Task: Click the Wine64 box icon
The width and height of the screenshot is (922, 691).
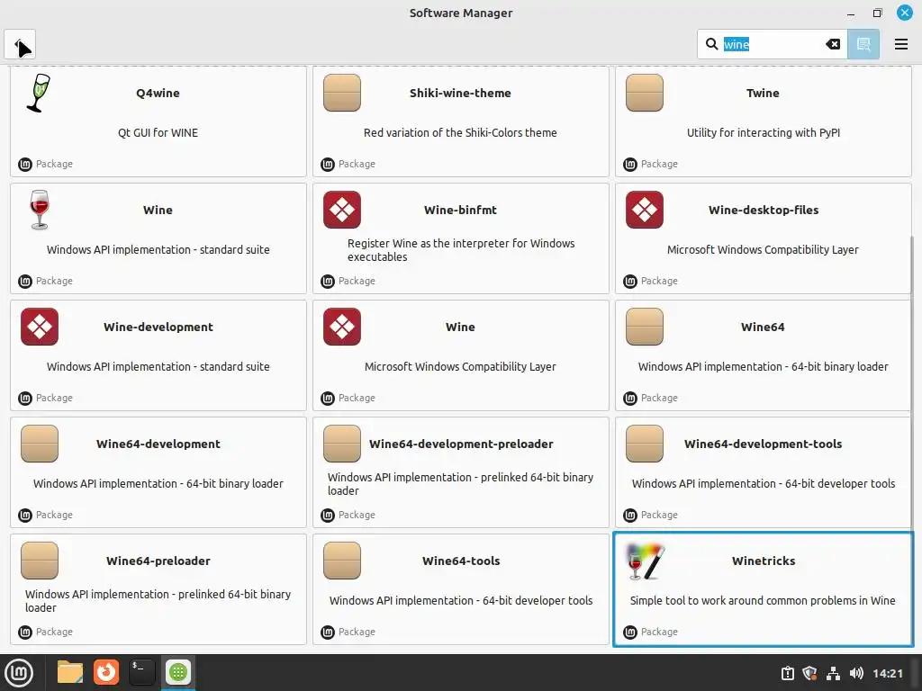Action: (x=645, y=327)
